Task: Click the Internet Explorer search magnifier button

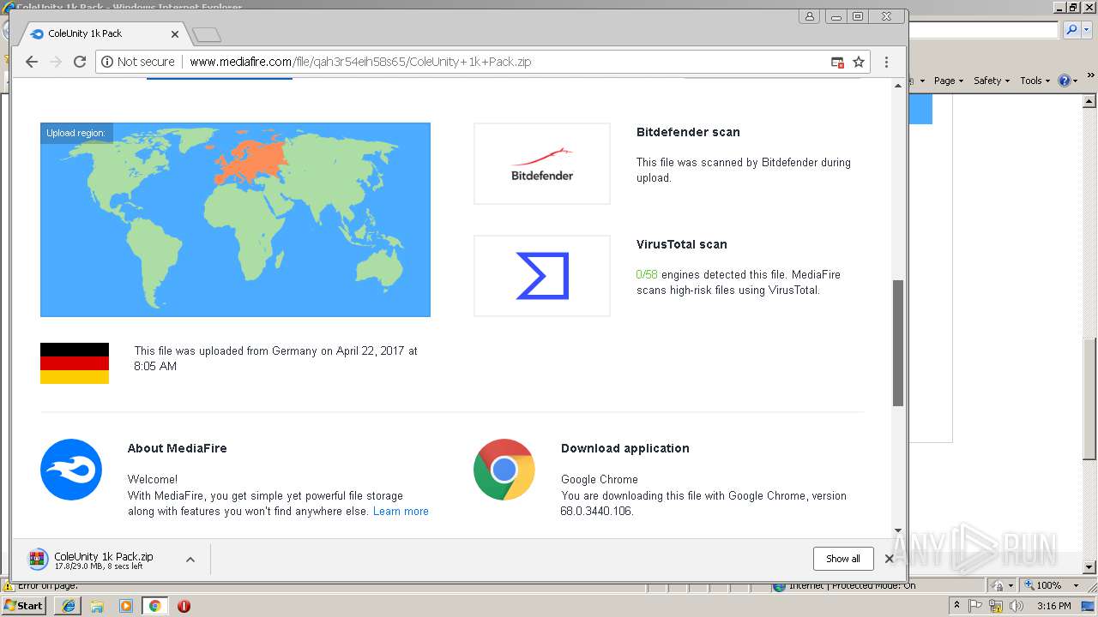Action: [x=1071, y=30]
